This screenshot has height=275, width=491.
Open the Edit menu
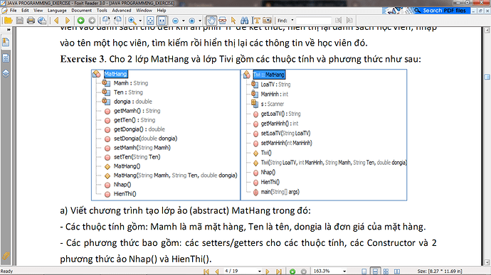point(25,11)
